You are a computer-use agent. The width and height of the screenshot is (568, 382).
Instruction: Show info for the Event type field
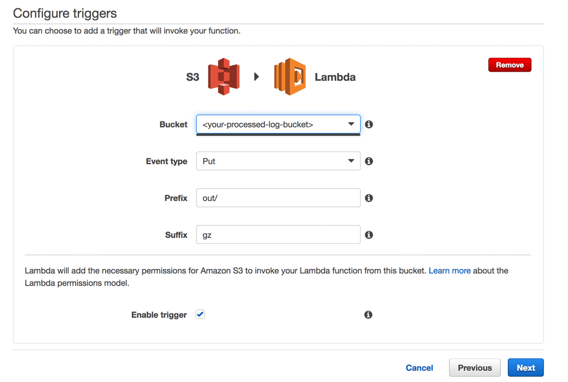tap(369, 161)
